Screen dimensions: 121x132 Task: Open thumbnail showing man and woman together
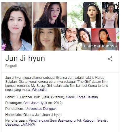point(76,39)
